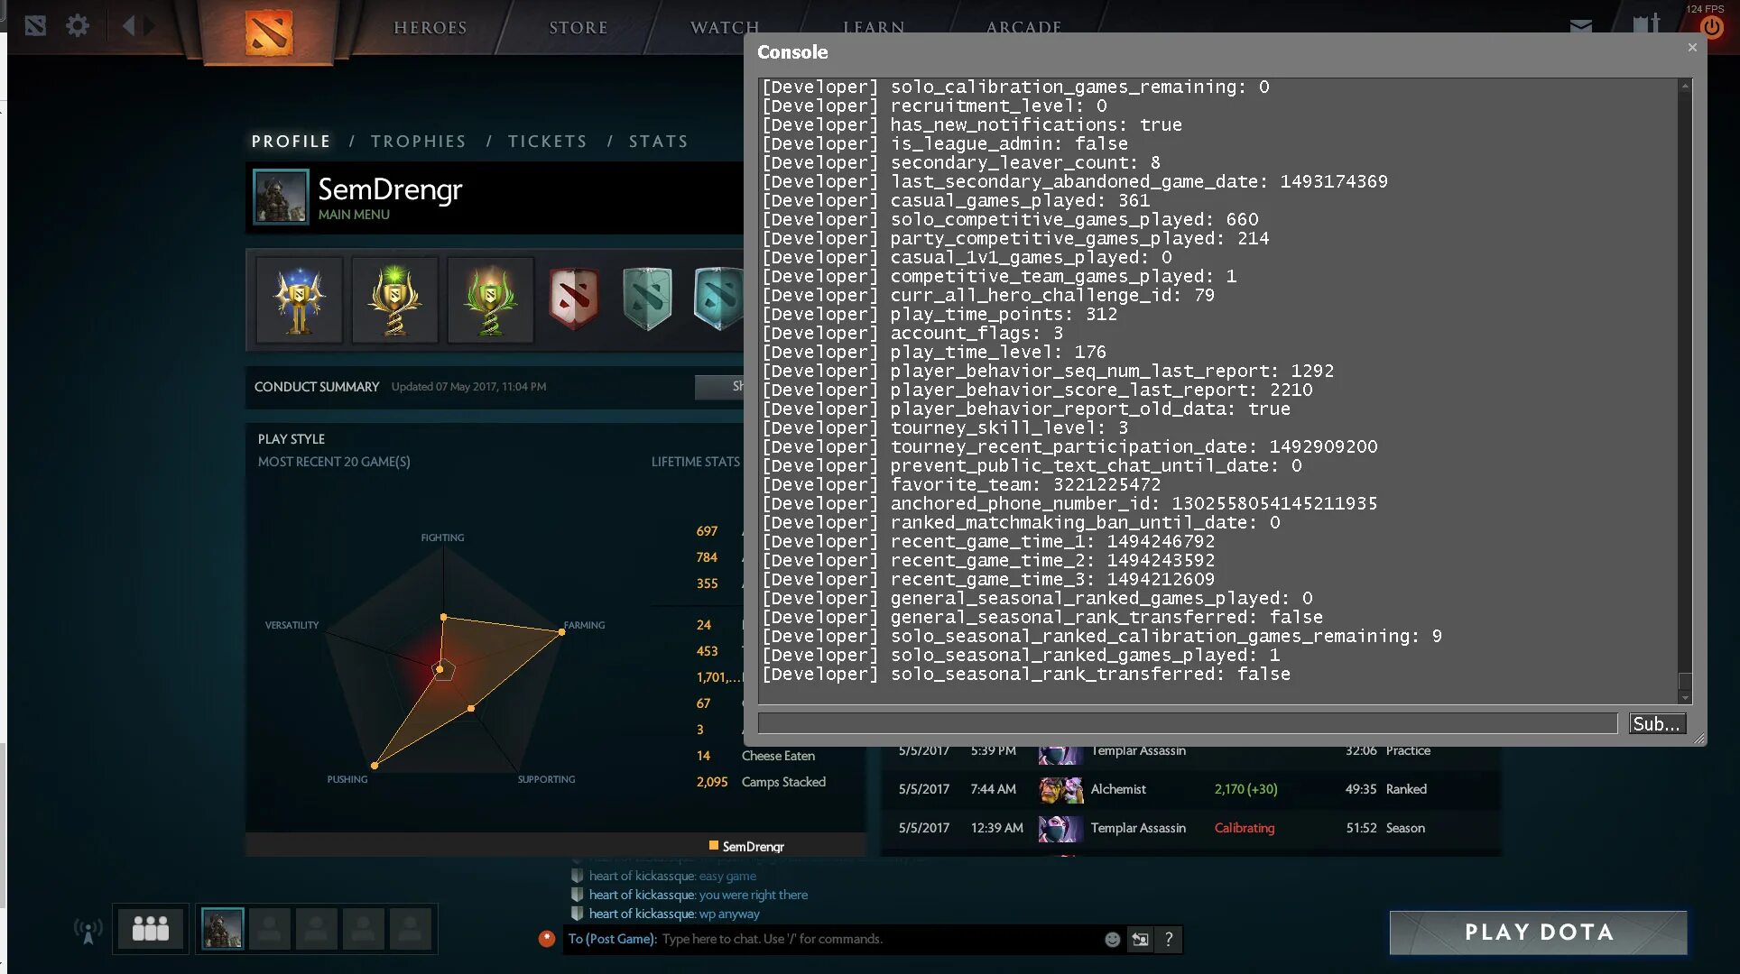Click the Dota 2 logo home icon
1740x974 pixels.
point(269,32)
